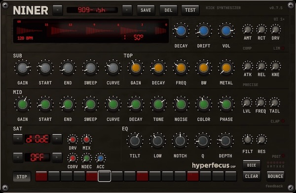
Task: Toggle the PRECISE mode label
Action: (x=250, y=85)
